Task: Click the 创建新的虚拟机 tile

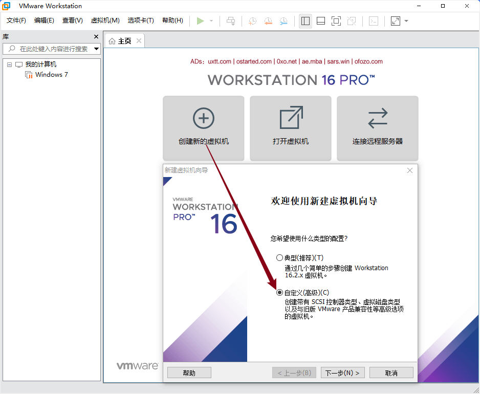Action: click(x=204, y=128)
